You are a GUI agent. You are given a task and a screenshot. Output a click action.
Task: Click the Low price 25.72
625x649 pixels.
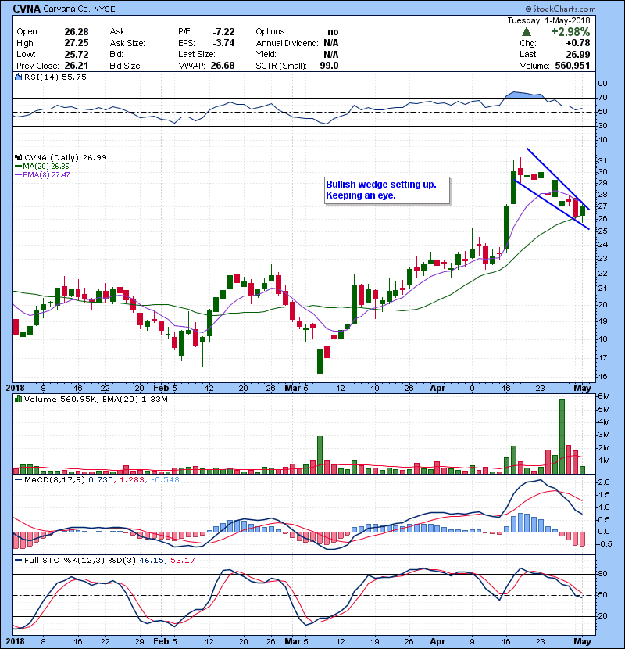pos(76,54)
